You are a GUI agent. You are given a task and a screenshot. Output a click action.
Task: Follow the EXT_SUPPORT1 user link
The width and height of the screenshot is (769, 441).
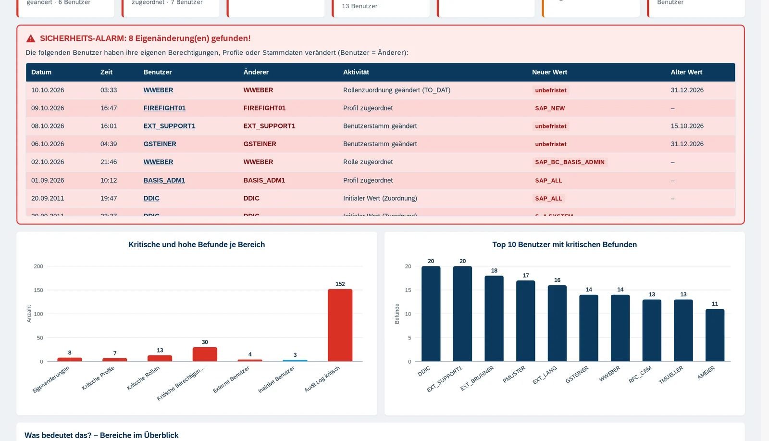click(169, 126)
